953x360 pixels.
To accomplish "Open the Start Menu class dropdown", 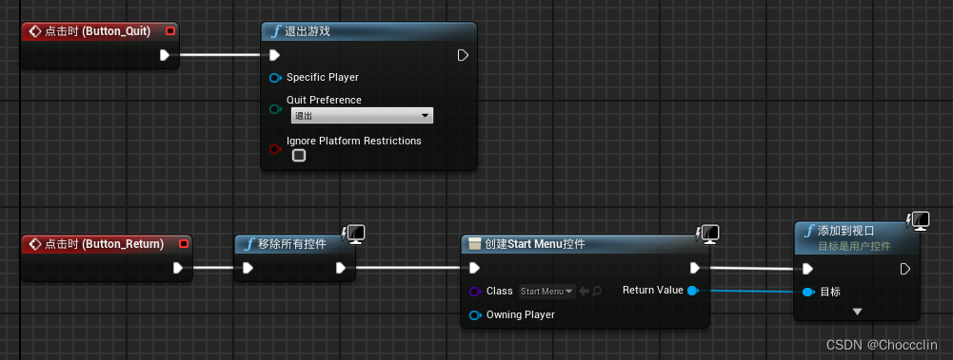I will (x=547, y=292).
